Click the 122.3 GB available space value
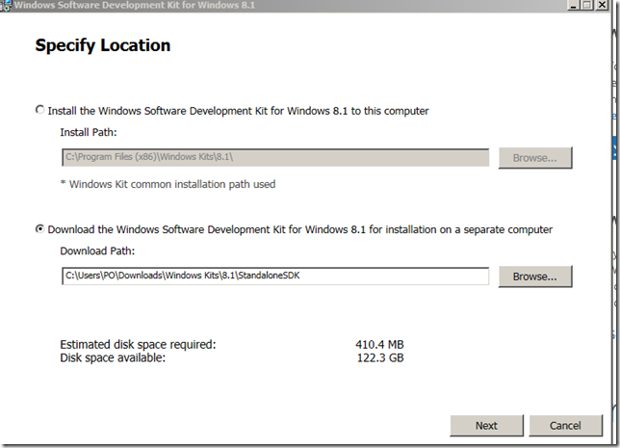Screen dimensions: 620x448 coord(381,358)
